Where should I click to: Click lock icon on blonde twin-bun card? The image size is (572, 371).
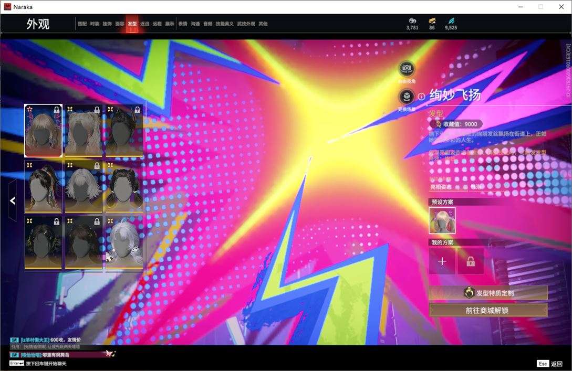[x=97, y=110]
